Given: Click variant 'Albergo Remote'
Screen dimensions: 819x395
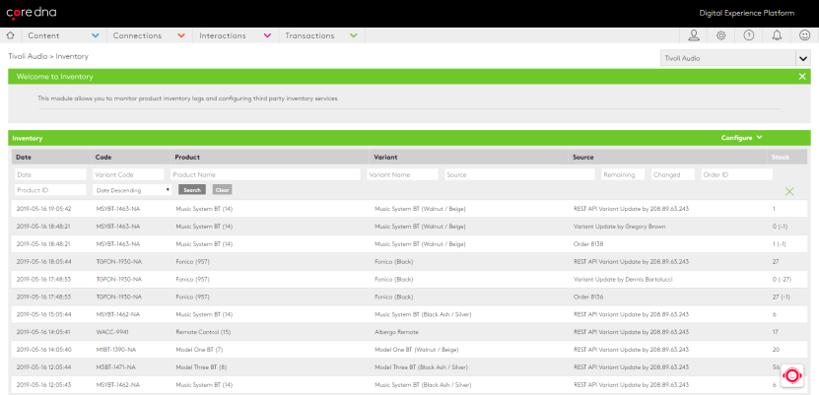Looking at the screenshot, I should (x=396, y=332).
